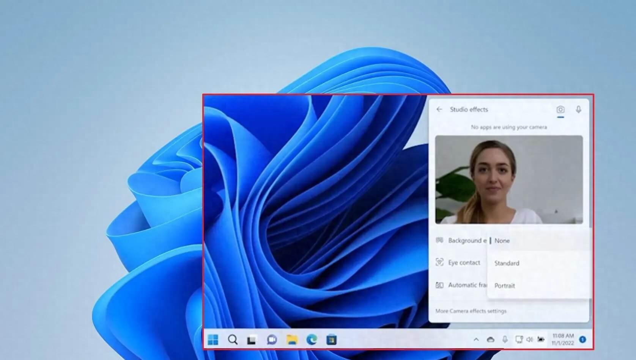The image size is (636, 360).
Task: Open Microsoft Store from the taskbar
Action: pos(331,340)
